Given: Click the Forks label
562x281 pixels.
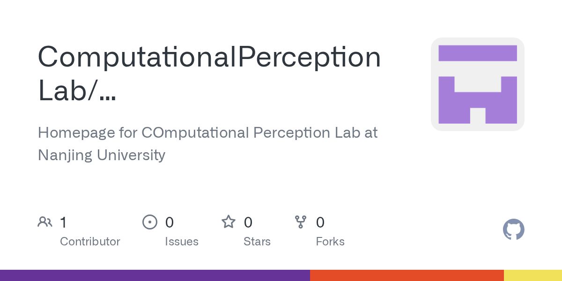Looking at the screenshot, I should pos(330,242).
